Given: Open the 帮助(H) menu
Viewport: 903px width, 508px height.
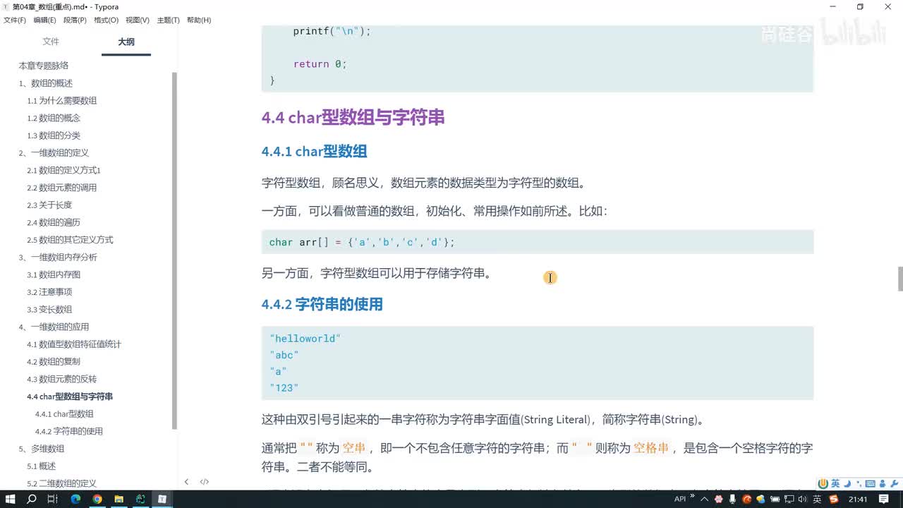Looking at the screenshot, I should coord(199,20).
